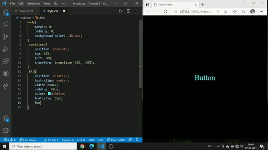Screen dimensions: 268x150
Task: Click the browser back arrow
Action: tap(148, 12)
